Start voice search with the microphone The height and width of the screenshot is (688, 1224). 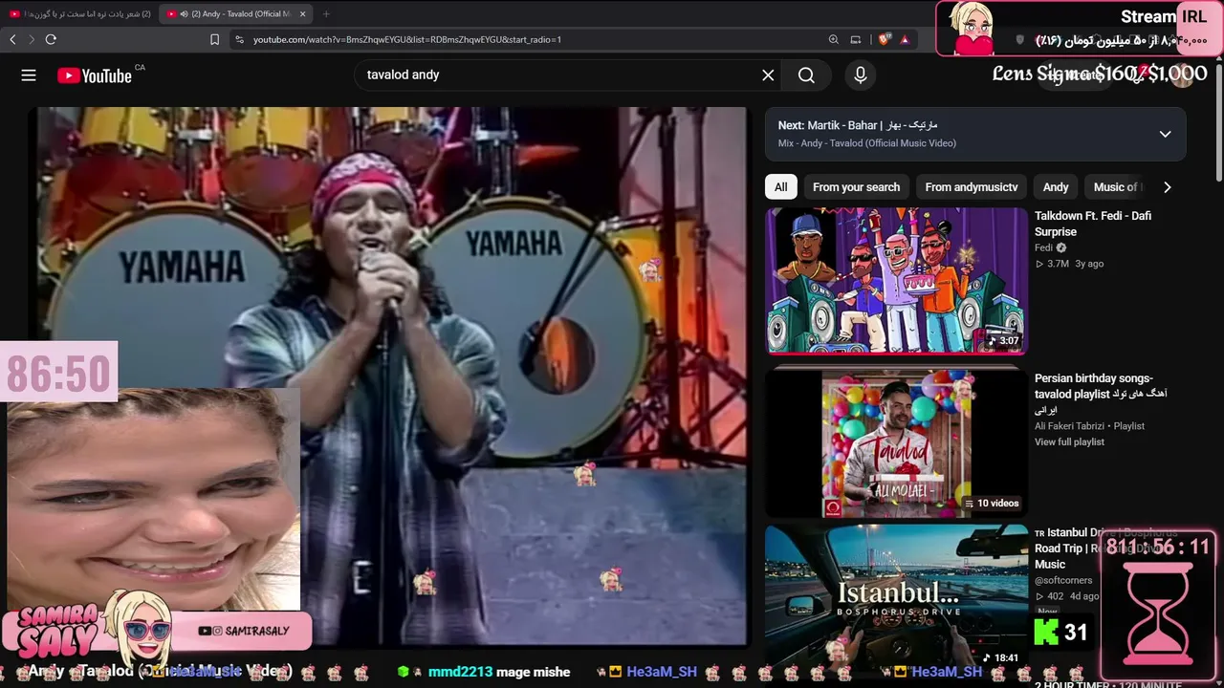pyautogui.click(x=861, y=75)
